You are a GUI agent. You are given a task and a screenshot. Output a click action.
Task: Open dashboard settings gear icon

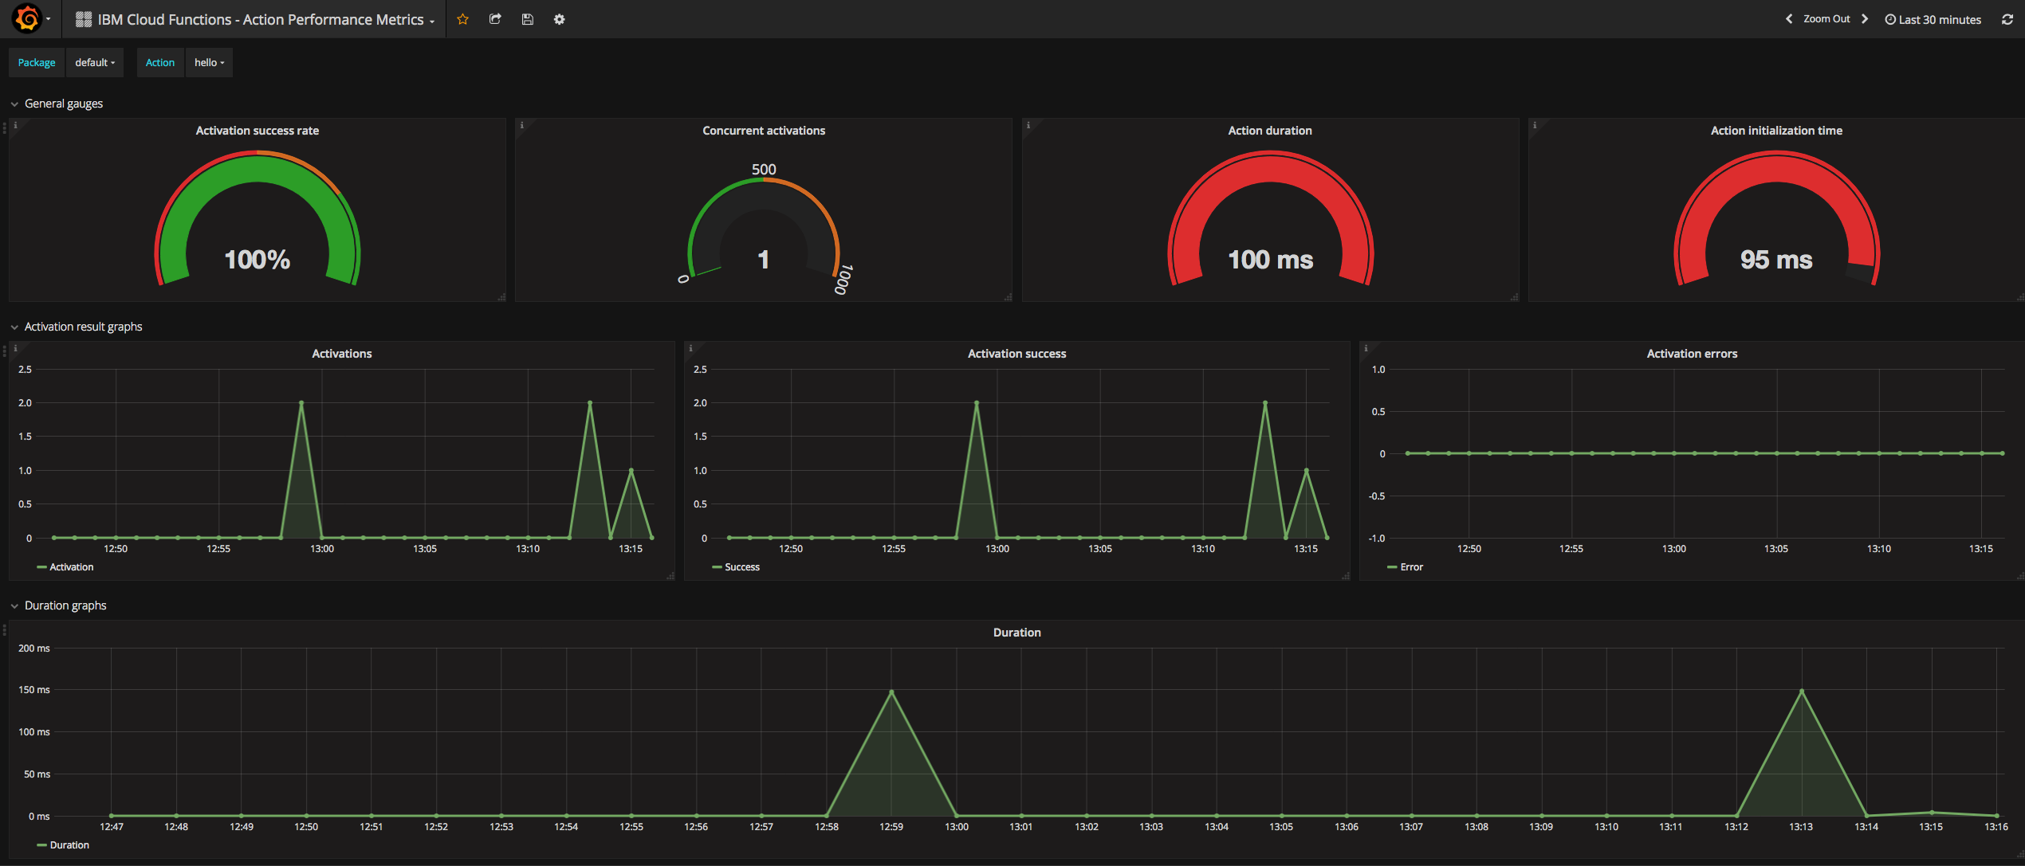(x=559, y=19)
